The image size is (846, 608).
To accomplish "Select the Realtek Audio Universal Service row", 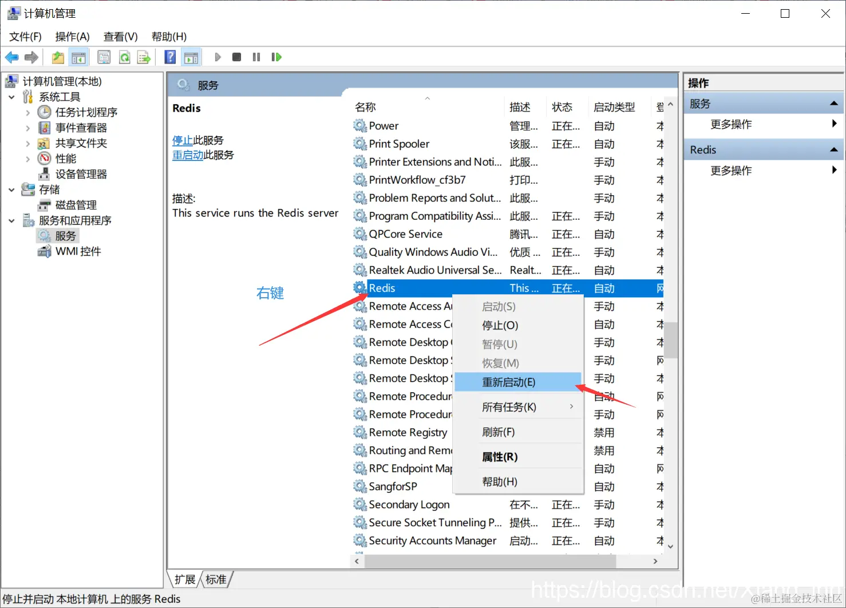I will coord(508,270).
